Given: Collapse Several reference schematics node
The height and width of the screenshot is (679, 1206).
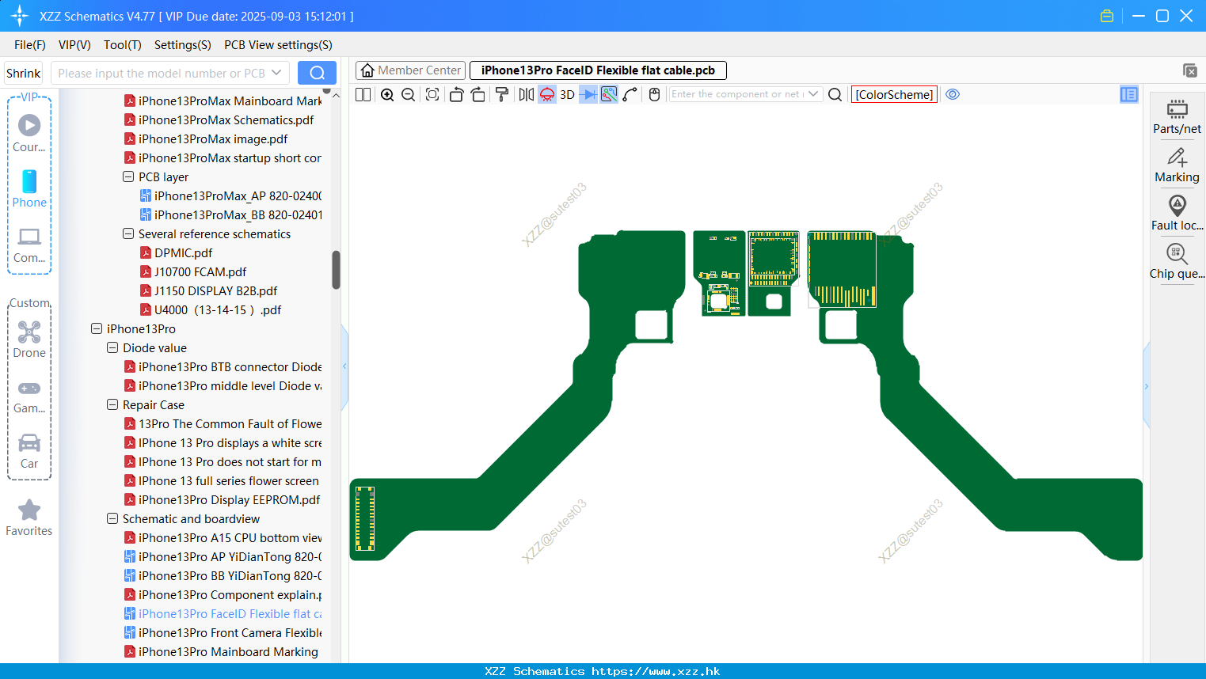Looking at the screenshot, I should coord(128,233).
